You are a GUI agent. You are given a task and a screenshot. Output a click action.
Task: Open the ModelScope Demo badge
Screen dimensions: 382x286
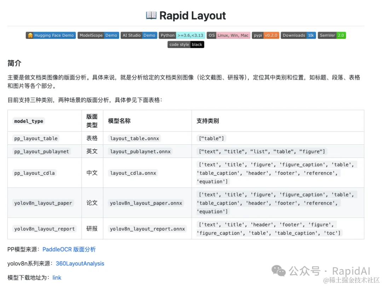(x=98, y=35)
